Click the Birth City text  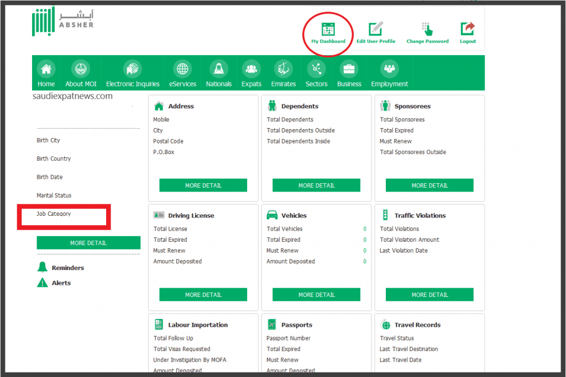[x=48, y=140]
